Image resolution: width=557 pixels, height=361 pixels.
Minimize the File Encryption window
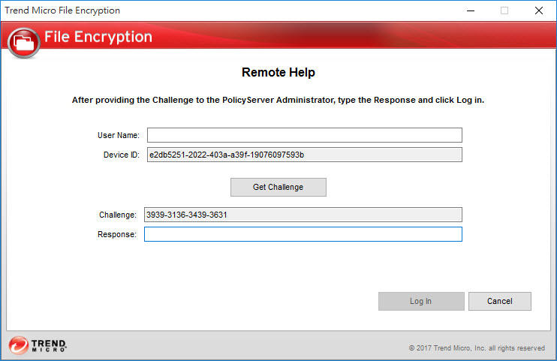pos(470,11)
